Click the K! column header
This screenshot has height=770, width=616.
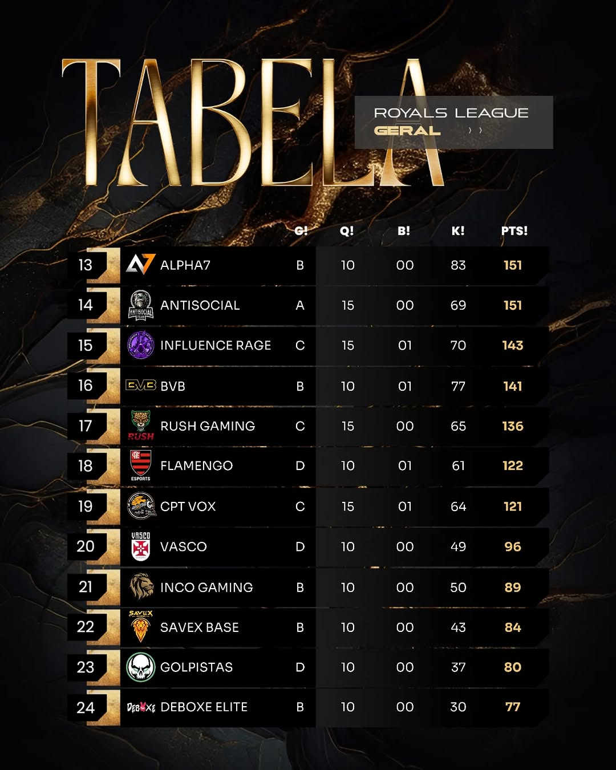[x=458, y=231]
